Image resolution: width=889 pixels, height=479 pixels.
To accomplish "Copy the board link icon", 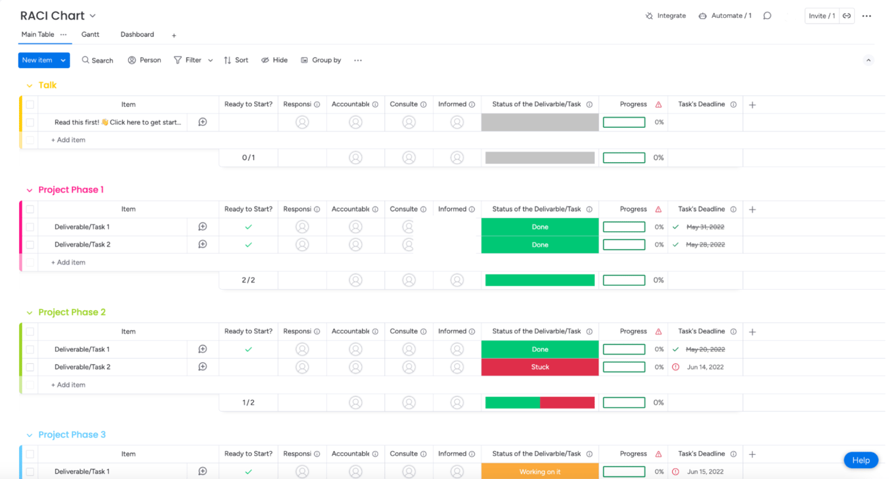I will (848, 15).
